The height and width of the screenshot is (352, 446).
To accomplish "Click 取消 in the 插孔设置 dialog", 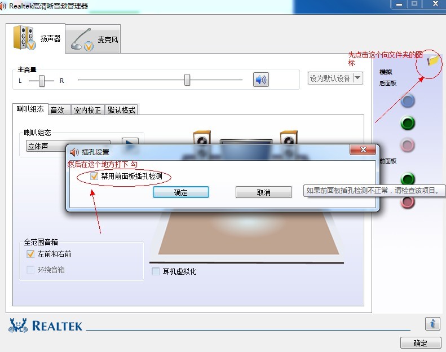I will pyautogui.click(x=264, y=192).
